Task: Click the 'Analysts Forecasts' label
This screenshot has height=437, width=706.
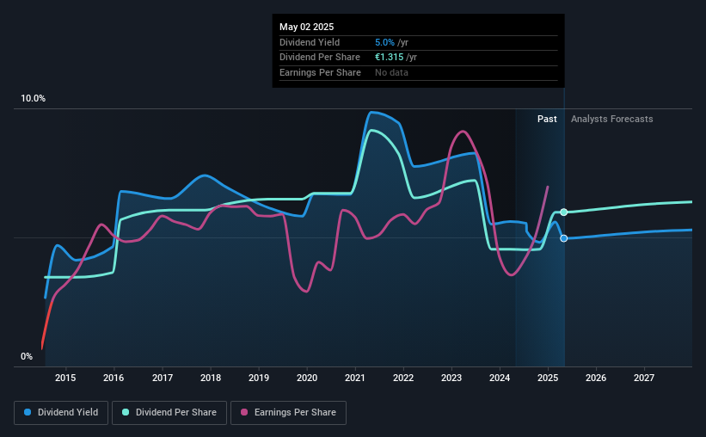Action: [612, 119]
